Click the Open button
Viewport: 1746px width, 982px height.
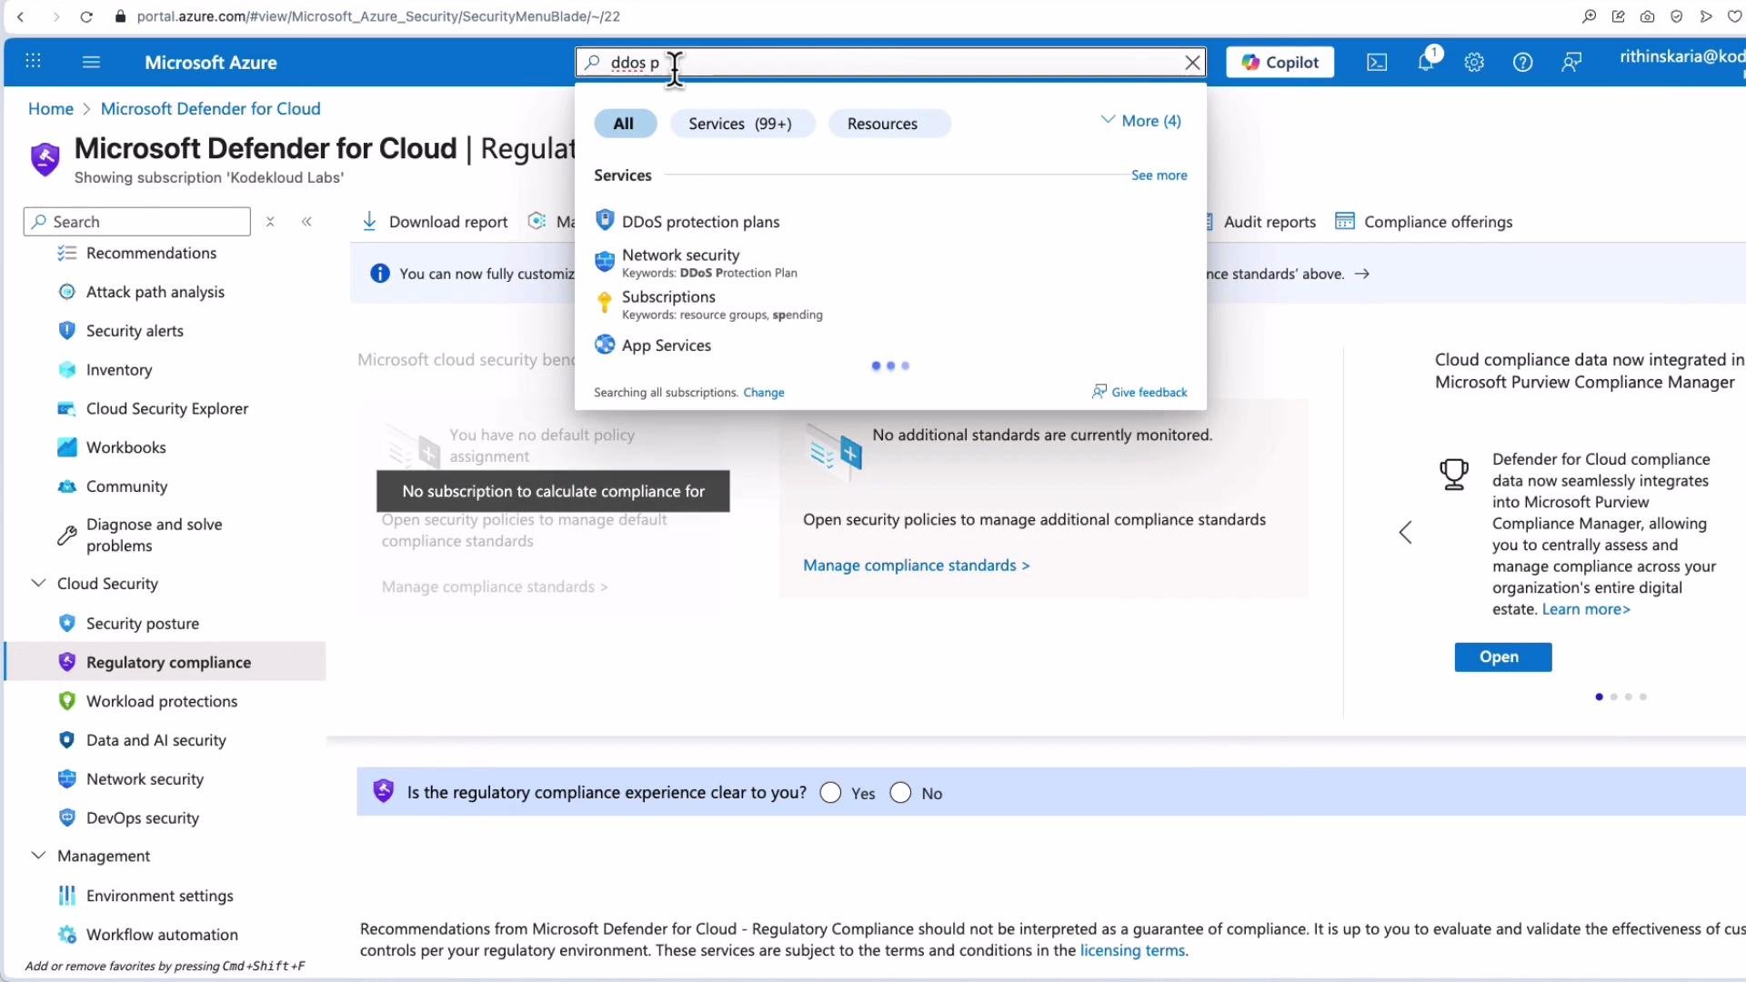pos(1502,657)
